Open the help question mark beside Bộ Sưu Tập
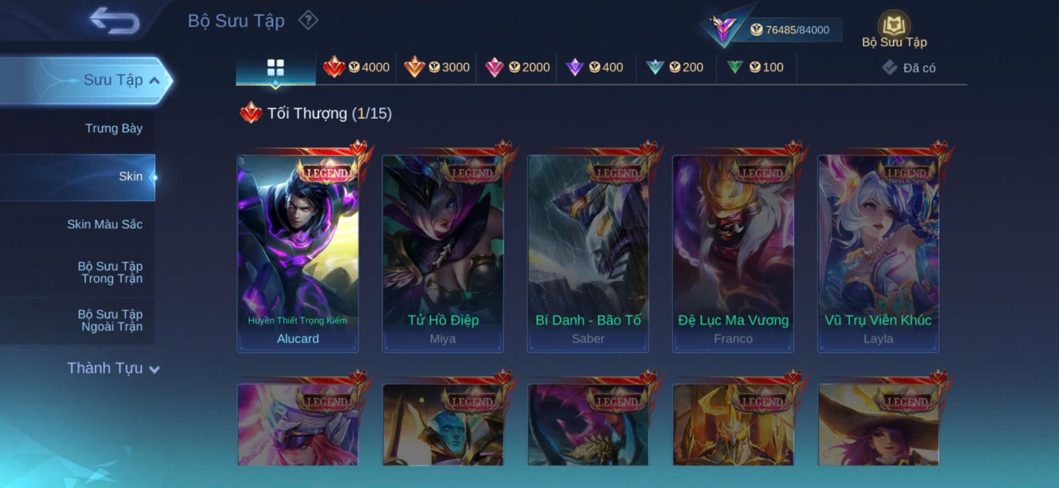This screenshot has height=488, width=1059. [308, 20]
